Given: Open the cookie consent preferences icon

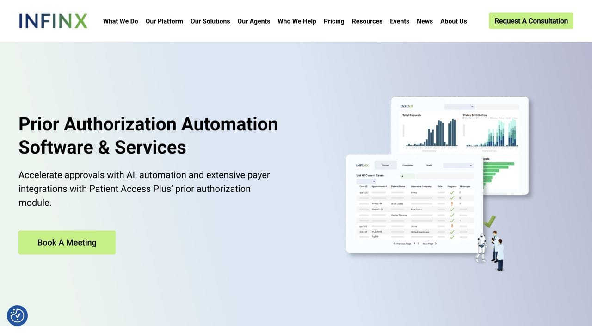Looking at the screenshot, I should pyautogui.click(x=18, y=315).
